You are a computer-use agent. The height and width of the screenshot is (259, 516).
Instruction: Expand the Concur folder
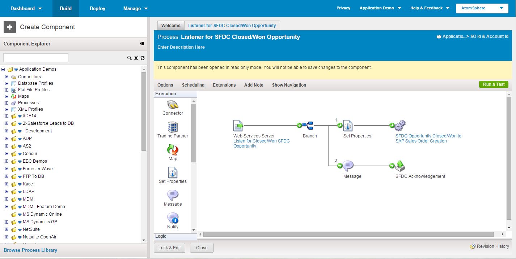coord(7,154)
